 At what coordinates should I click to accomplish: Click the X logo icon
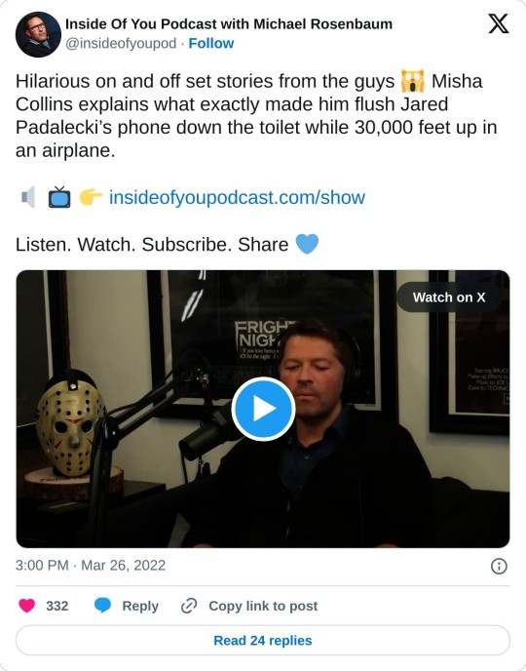(x=498, y=23)
